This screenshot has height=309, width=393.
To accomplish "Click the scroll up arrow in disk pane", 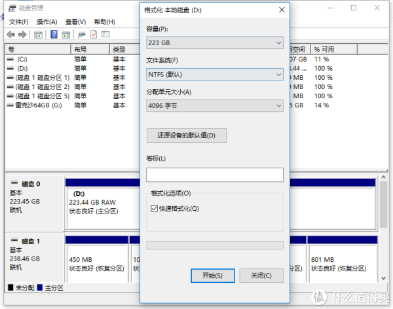I will tap(383, 177).
